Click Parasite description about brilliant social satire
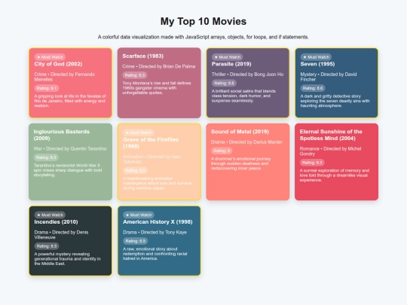 tap(243, 96)
